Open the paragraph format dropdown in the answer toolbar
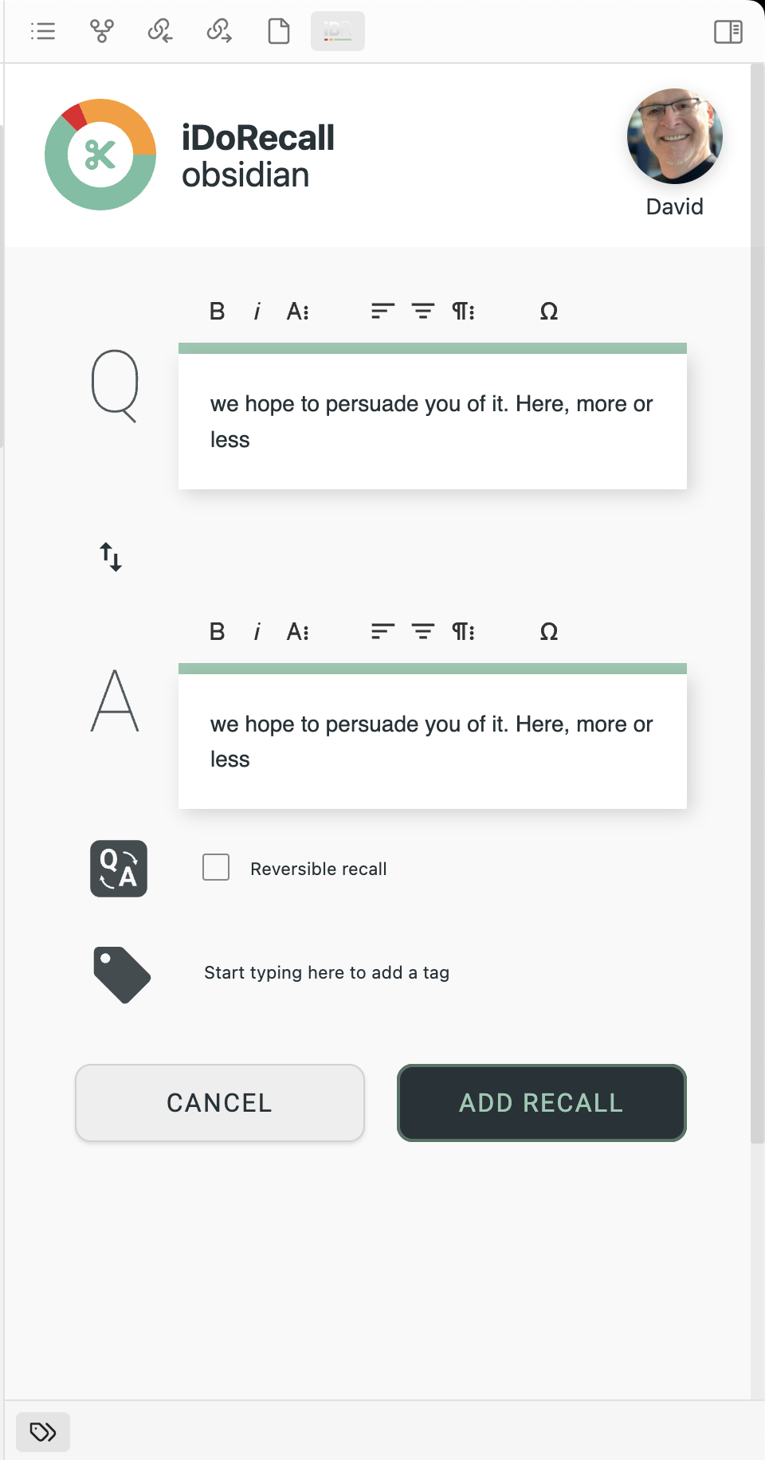The width and height of the screenshot is (765, 1460). (x=465, y=632)
